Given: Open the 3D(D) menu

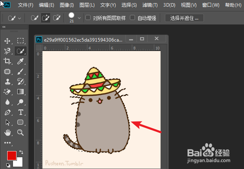Looking at the screenshot, I should [x=169, y=5].
